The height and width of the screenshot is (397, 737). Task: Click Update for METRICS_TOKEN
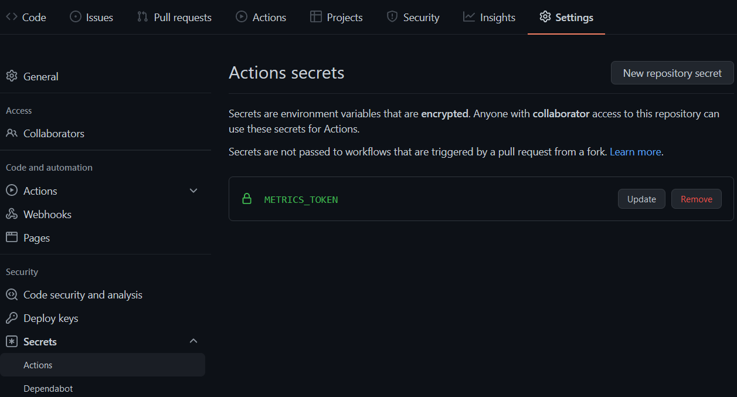(641, 199)
